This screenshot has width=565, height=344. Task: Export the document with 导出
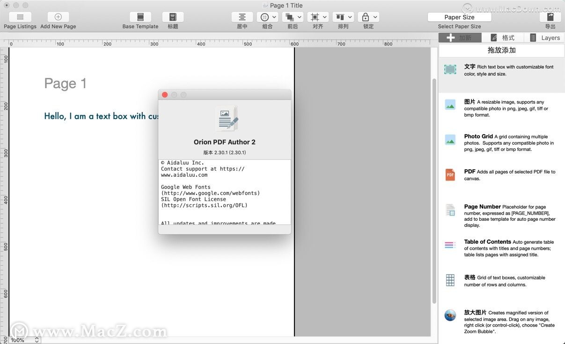(x=550, y=17)
